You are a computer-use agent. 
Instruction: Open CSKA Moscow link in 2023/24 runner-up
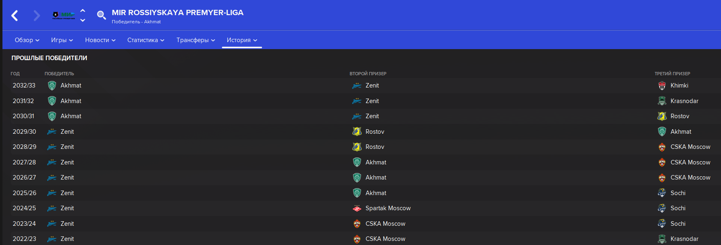pos(385,224)
